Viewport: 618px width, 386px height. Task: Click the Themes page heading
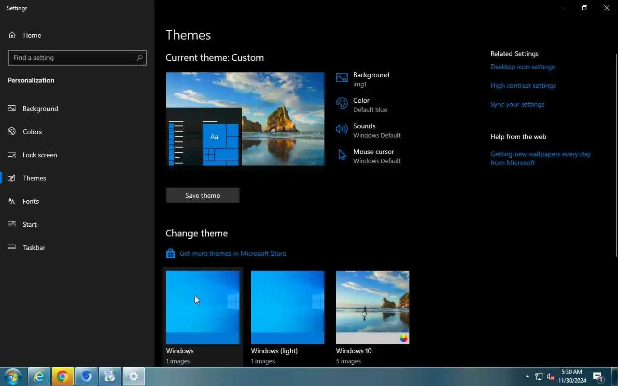(188, 35)
